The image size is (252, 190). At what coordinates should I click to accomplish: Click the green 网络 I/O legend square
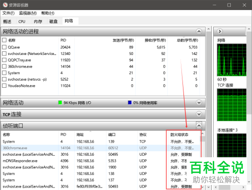[60, 102]
